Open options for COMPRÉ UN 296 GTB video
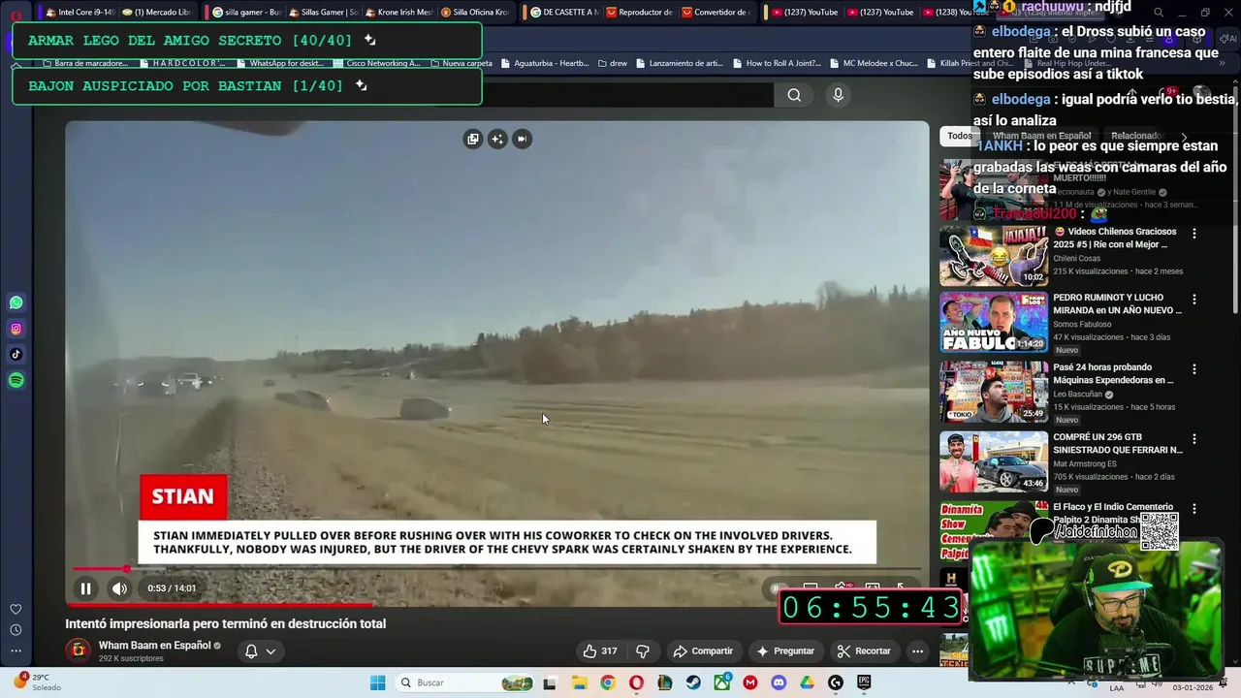This screenshot has width=1241, height=698. [1194, 439]
